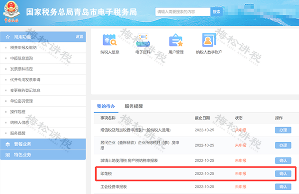The height and width of the screenshot is (194, 299).
Task: Select the 工会经费申报表 item name
Action: click(114, 187)
